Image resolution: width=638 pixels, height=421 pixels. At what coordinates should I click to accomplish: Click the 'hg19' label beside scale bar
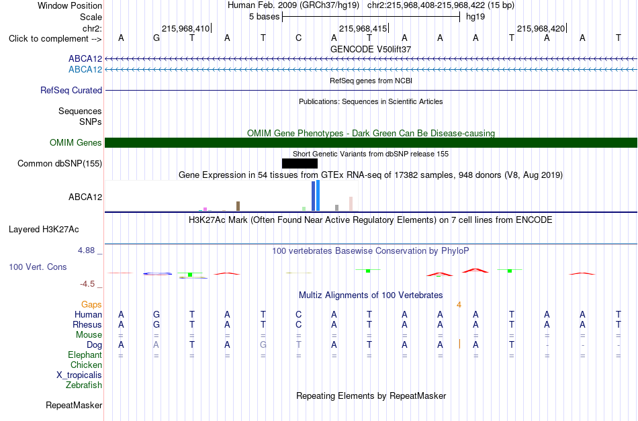[475, 17]
